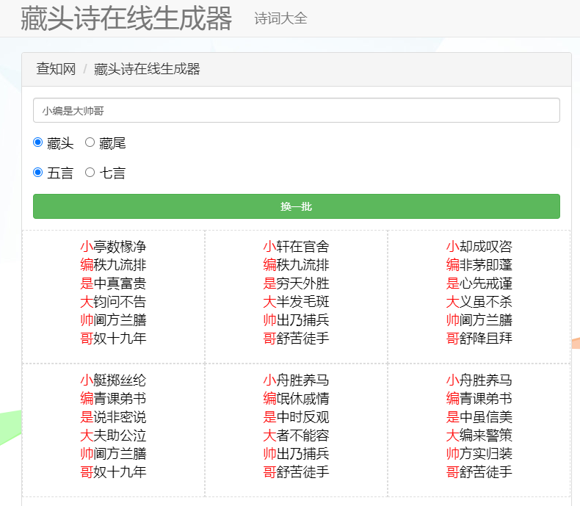
Task: Click the verse 大半发毛斑
Action: coord(296,302)
